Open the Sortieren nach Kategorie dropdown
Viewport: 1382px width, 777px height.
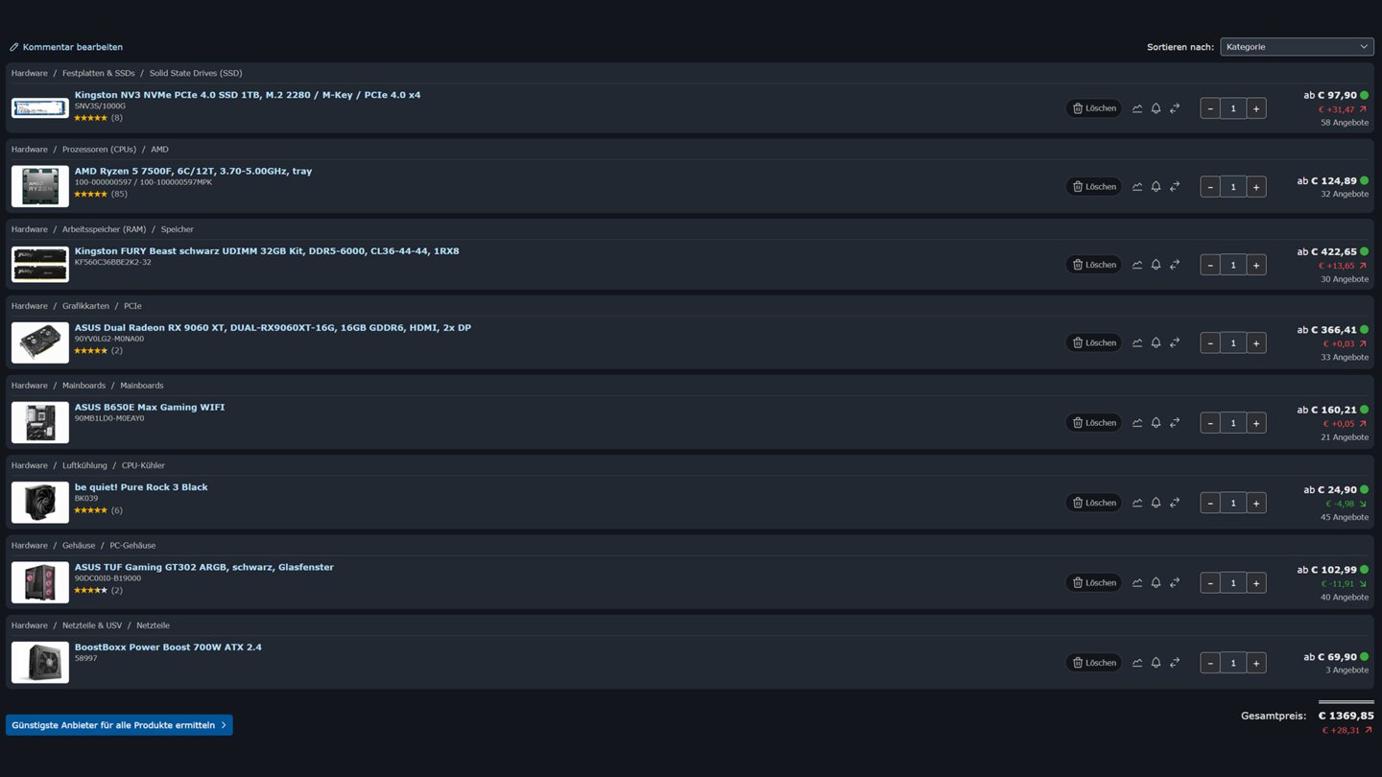point(1297,47)
